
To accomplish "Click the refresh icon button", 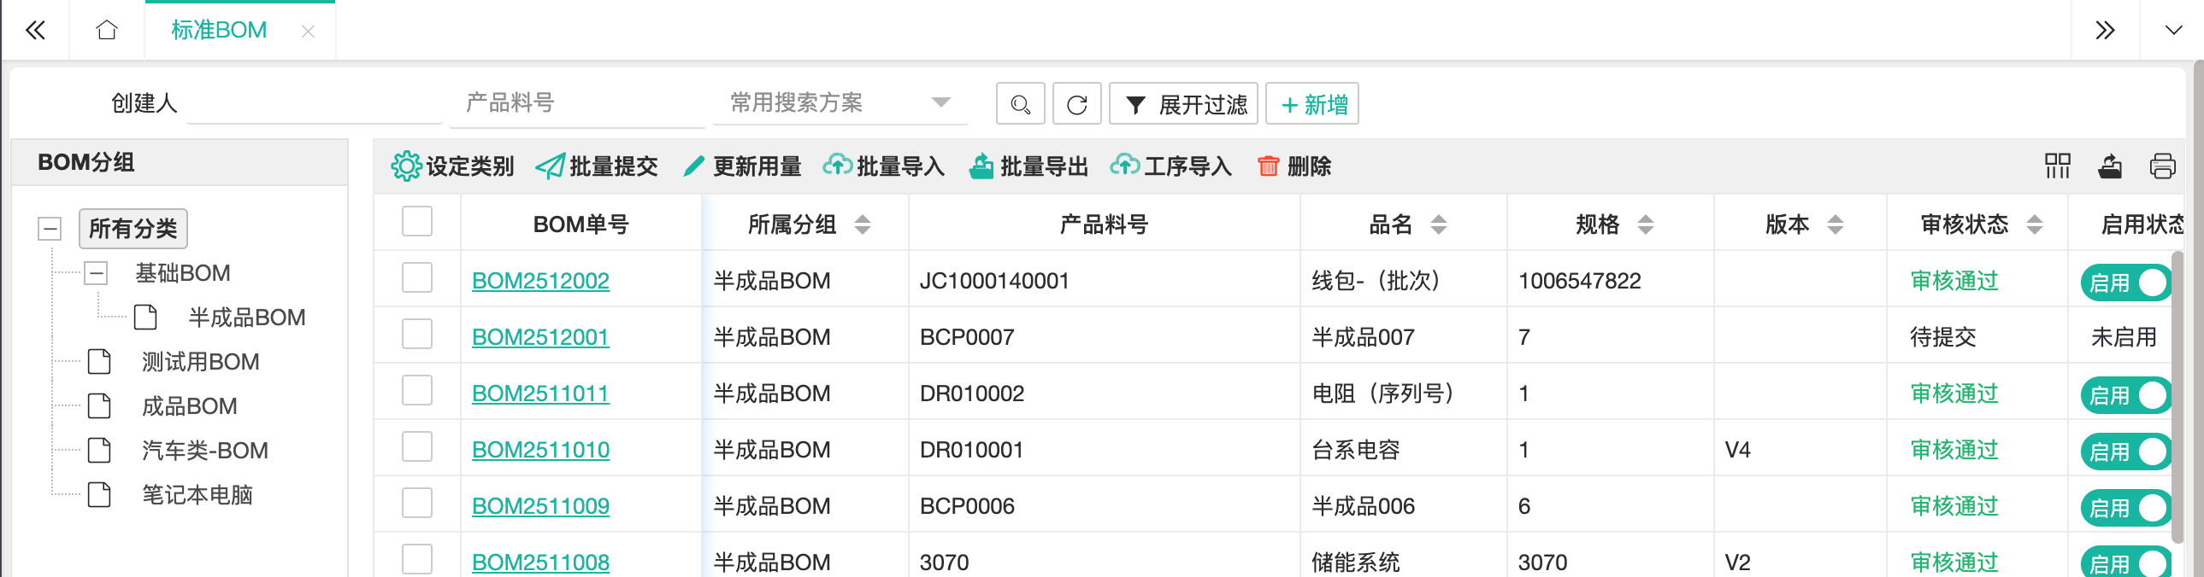I will [1076, 104].
